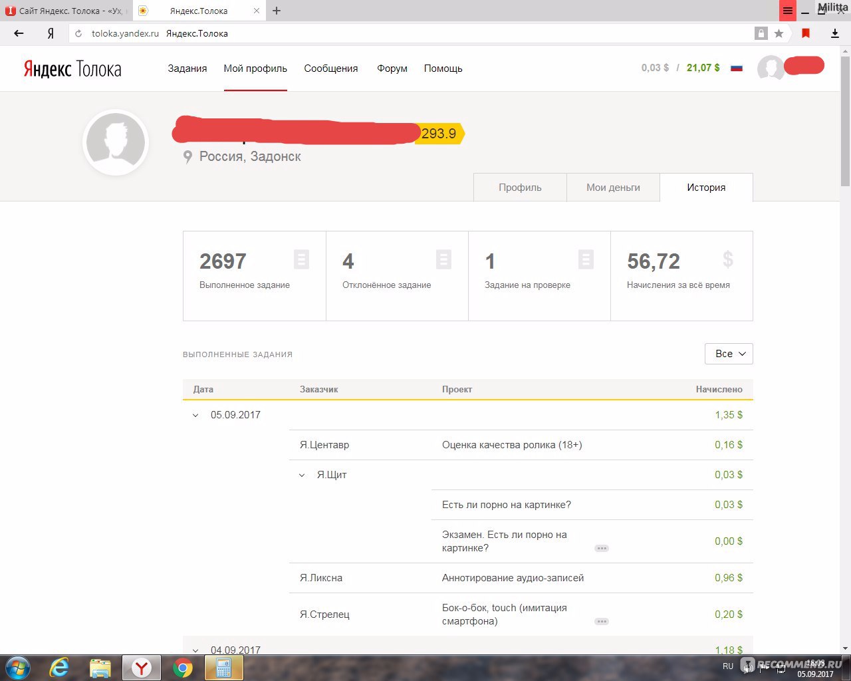Click the Начислено column header

coord(719,390)
